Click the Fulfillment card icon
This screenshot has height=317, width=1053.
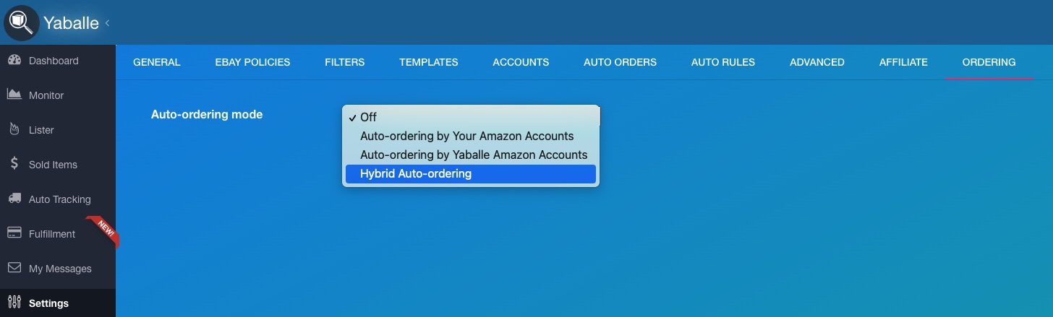(x=14, y=233)
